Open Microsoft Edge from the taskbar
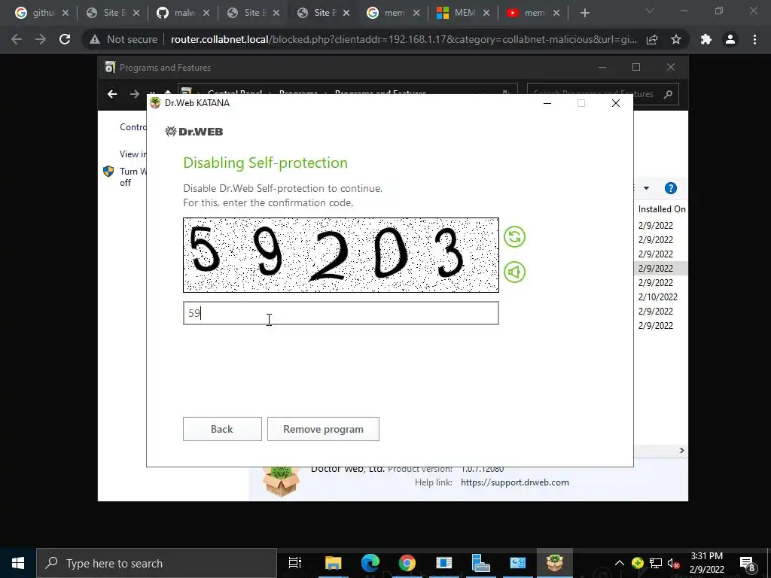This screenshot has width=771, height=578. coord(370,563)
